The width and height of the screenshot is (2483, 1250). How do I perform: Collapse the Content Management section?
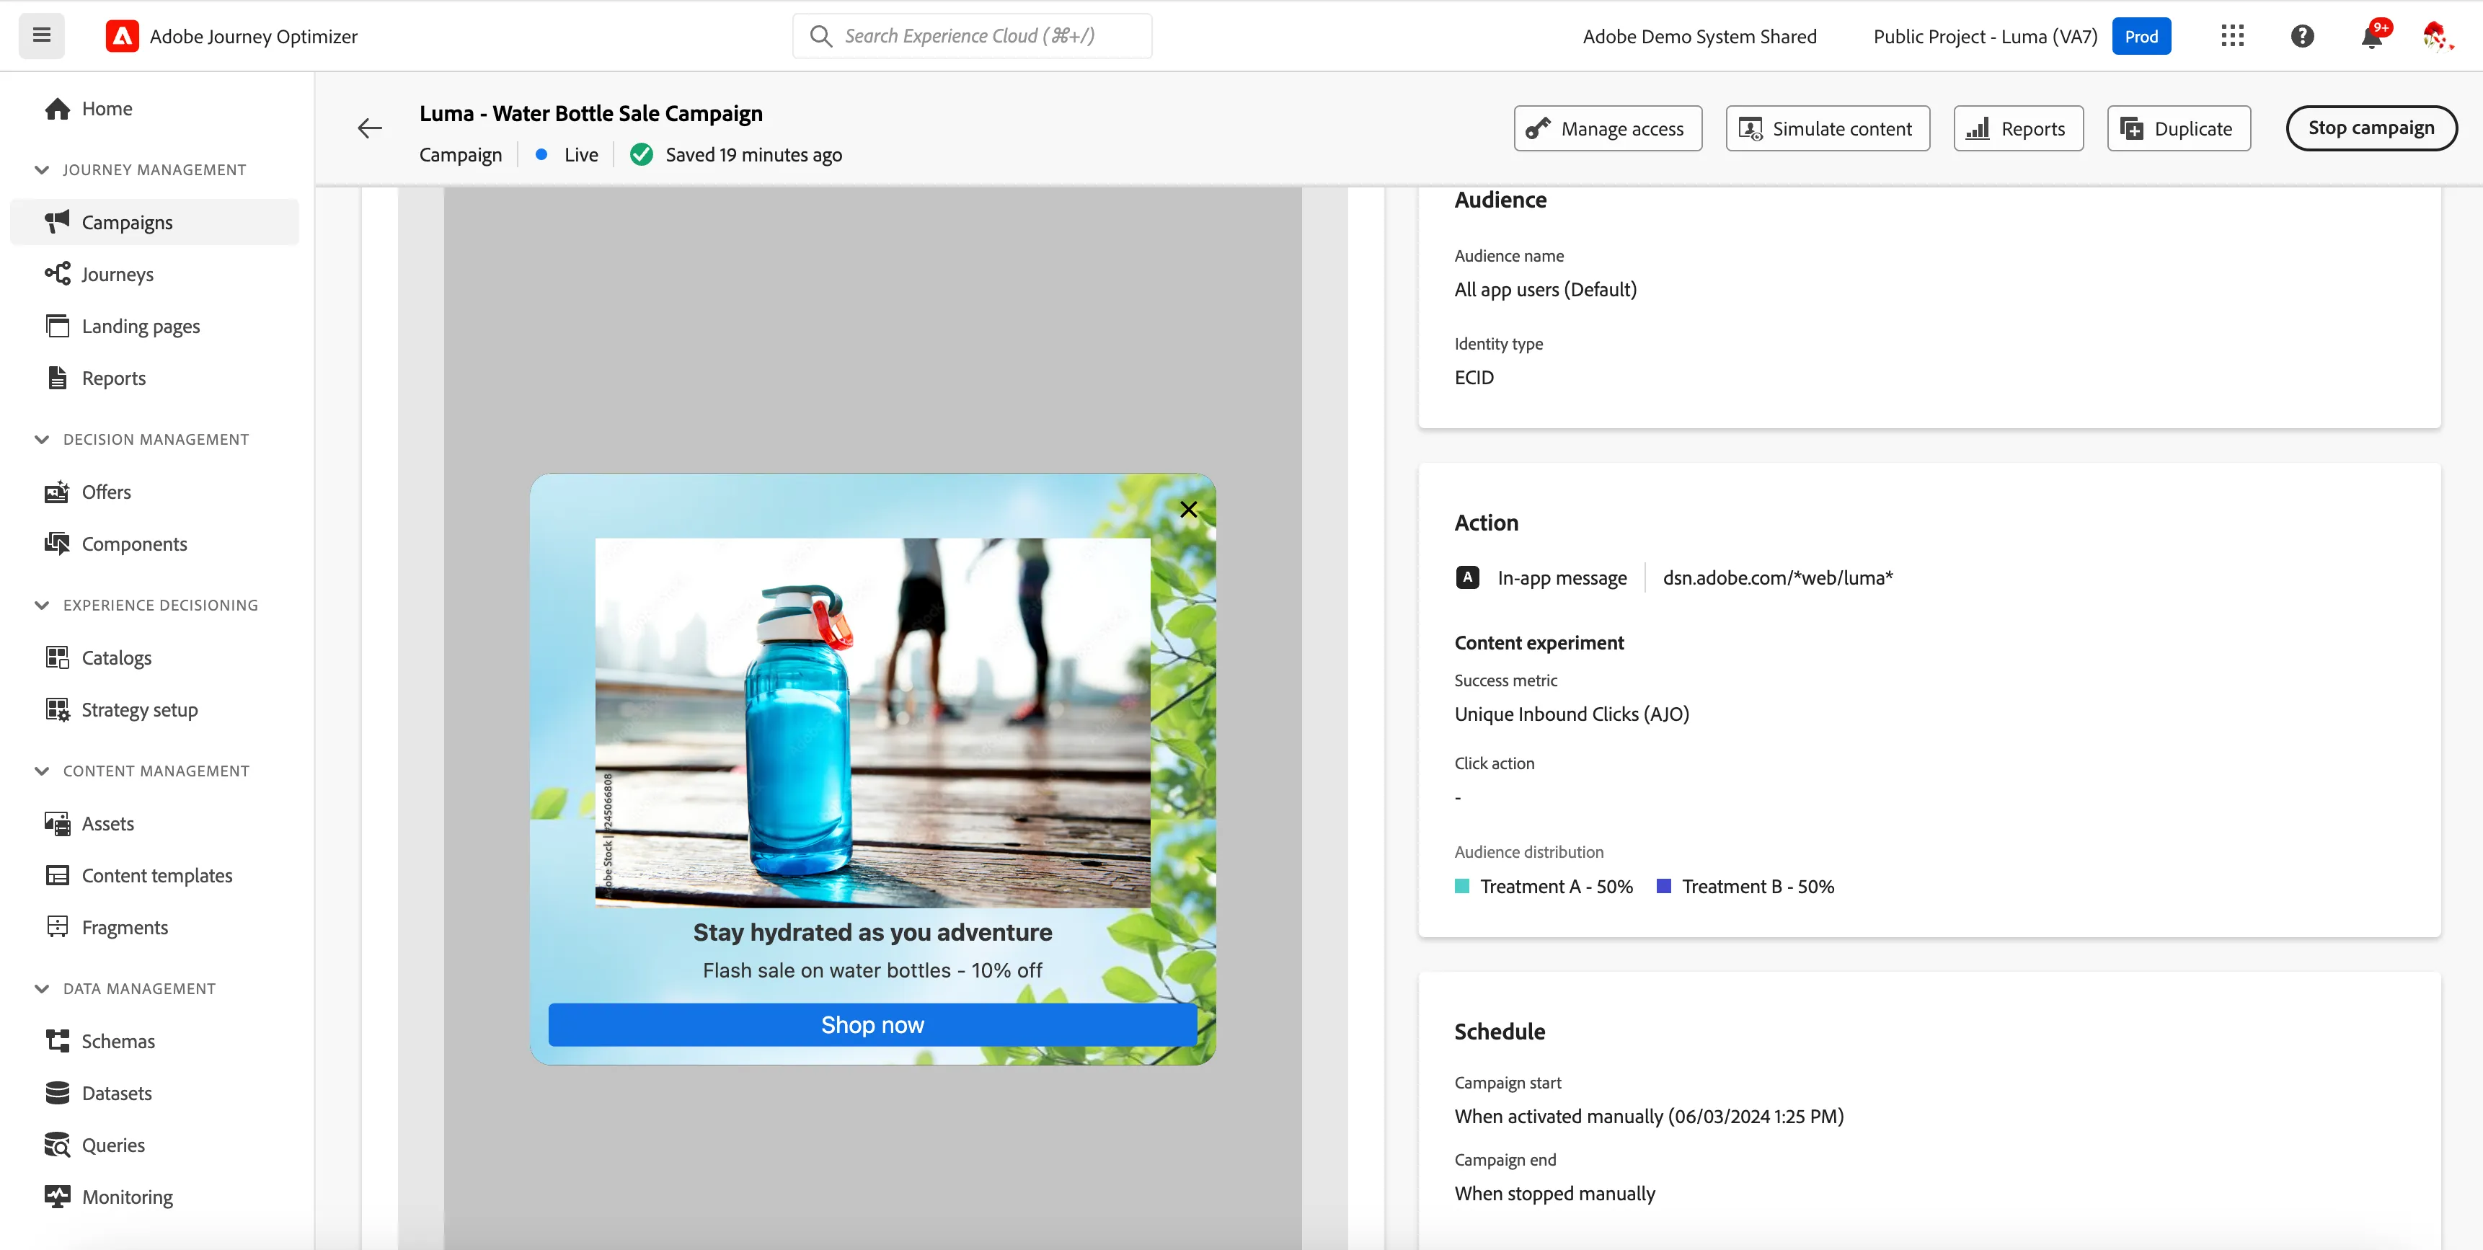coord(41,771)
